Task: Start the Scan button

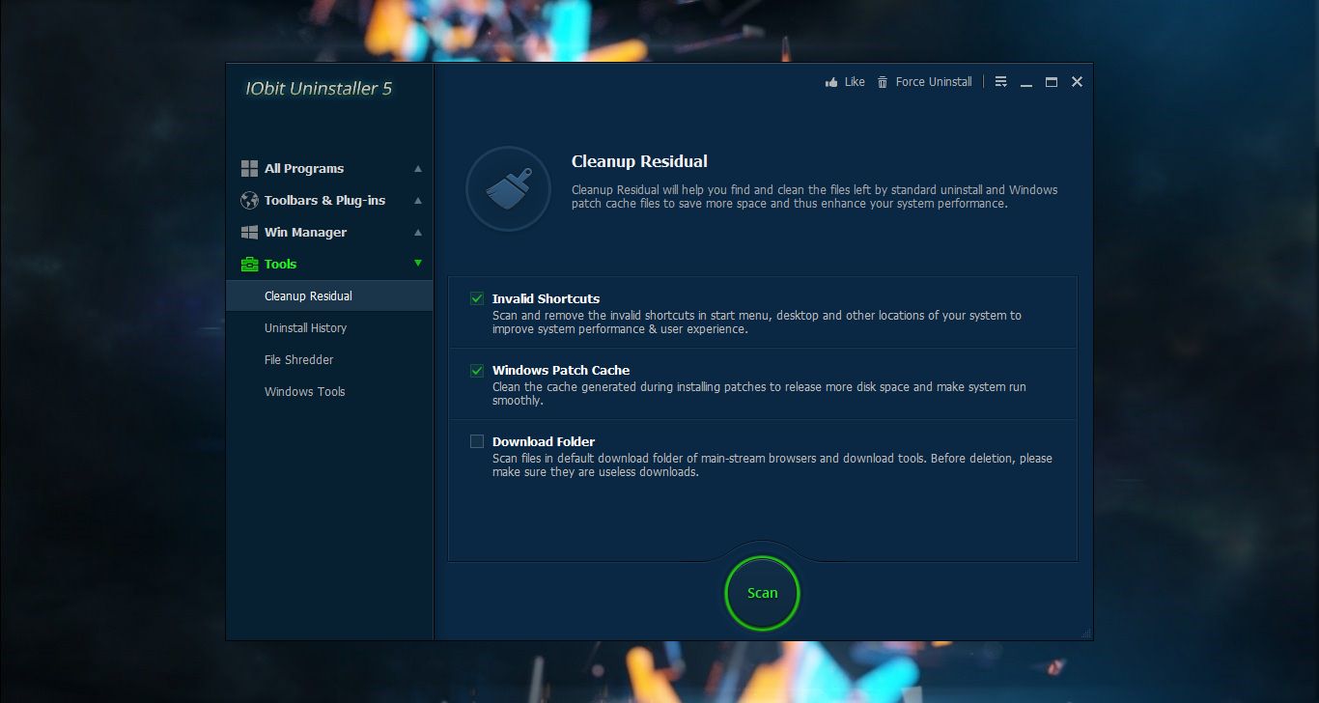Action: [762, 593]
